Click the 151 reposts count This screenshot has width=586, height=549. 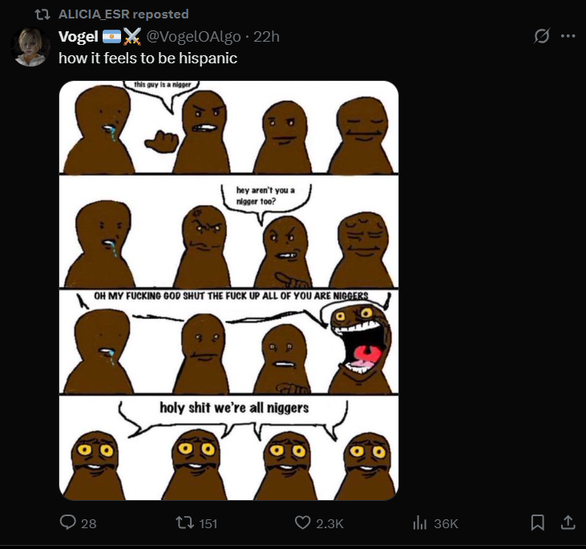[208, 523]
